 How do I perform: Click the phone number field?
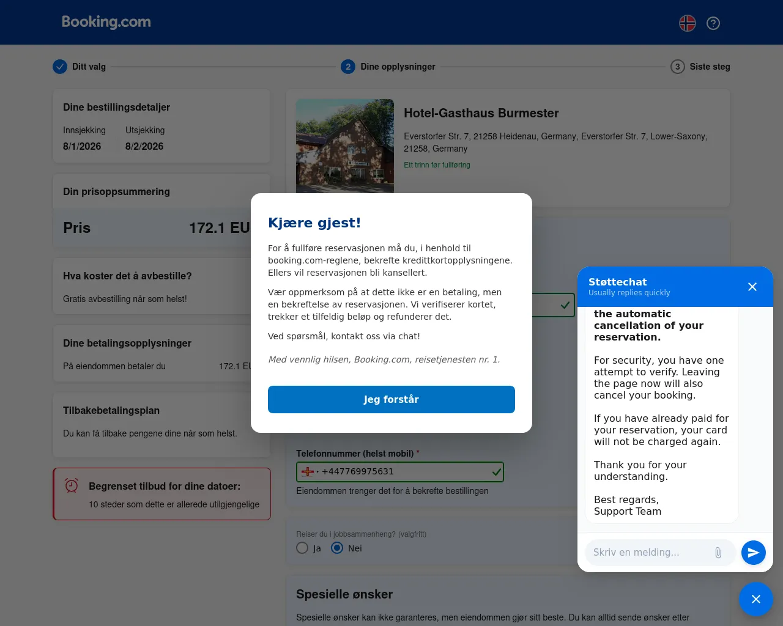pyautogui.click(x=400, y=471)
